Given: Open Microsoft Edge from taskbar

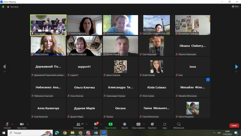Looking at the screenshot, I should (x=57, y=133).
